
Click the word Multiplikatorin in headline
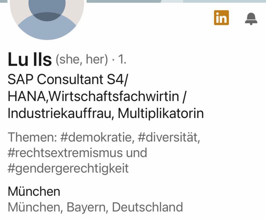coord(161,114)
